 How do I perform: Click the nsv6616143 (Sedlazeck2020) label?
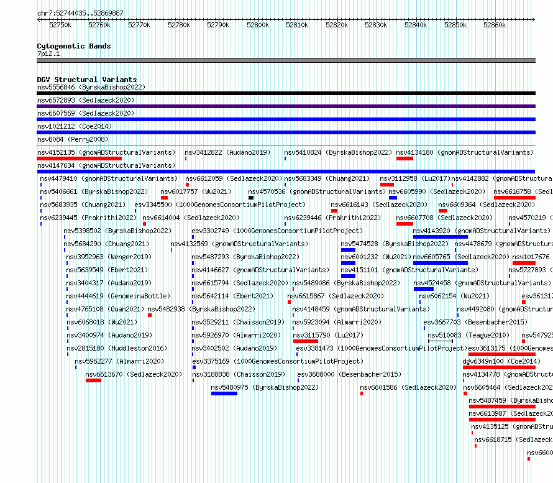coord(379,205)
